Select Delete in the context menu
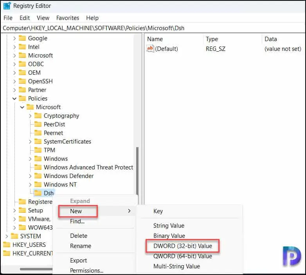This screenshot has width=306, height=275. pyautogui.click(x=79, y=235)
